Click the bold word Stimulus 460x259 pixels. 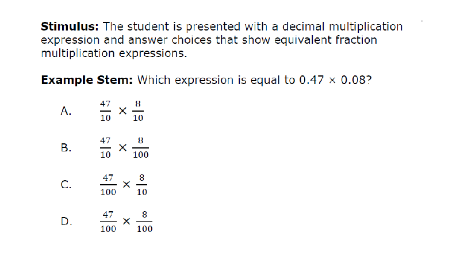tap(70, 26)
